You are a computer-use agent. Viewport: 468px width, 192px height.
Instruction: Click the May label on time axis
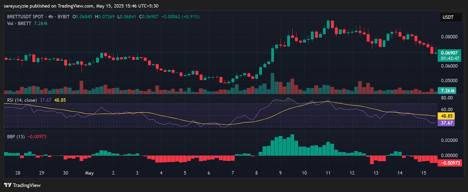tap(89, 173)
